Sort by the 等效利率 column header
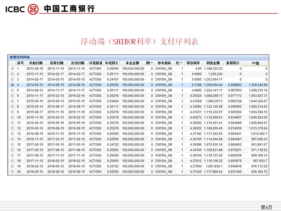 [x=193, y=63]
